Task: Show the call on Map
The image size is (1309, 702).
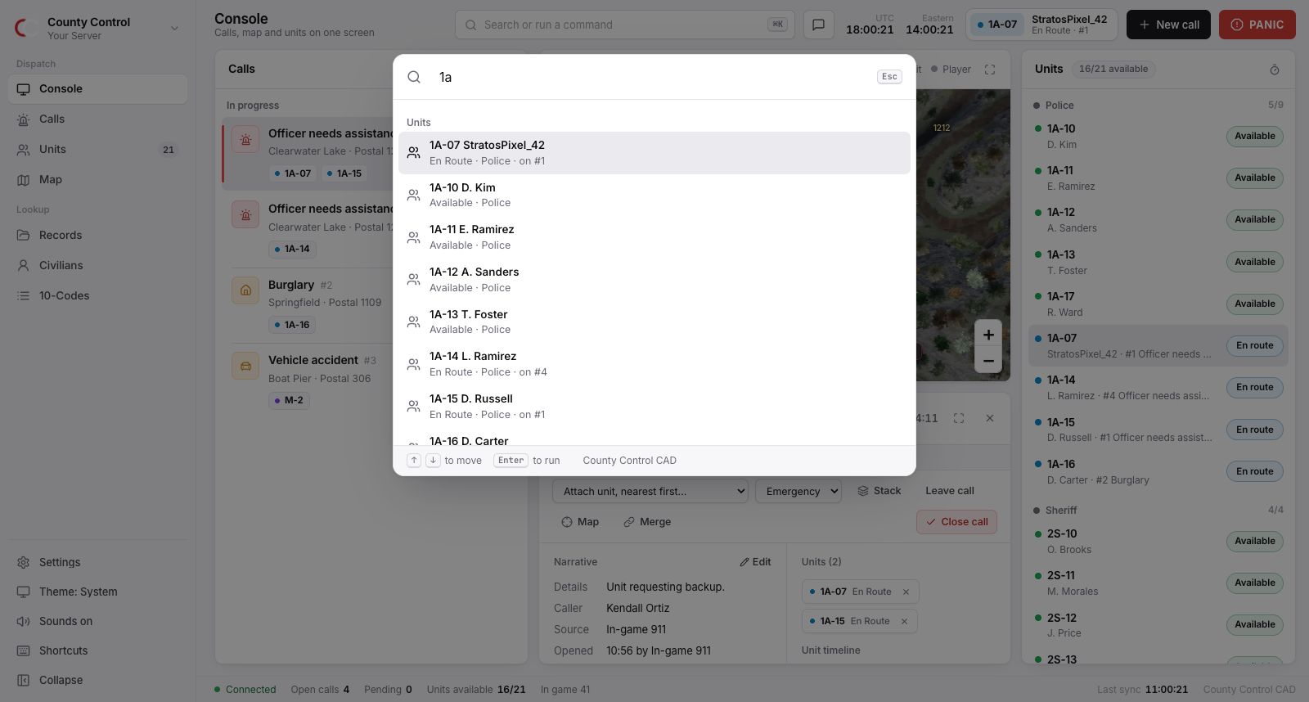Action: (x=580, y=522)
